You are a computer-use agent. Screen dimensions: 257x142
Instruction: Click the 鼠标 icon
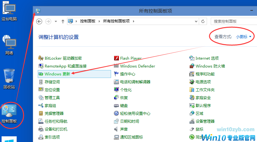tap(192, 129)
